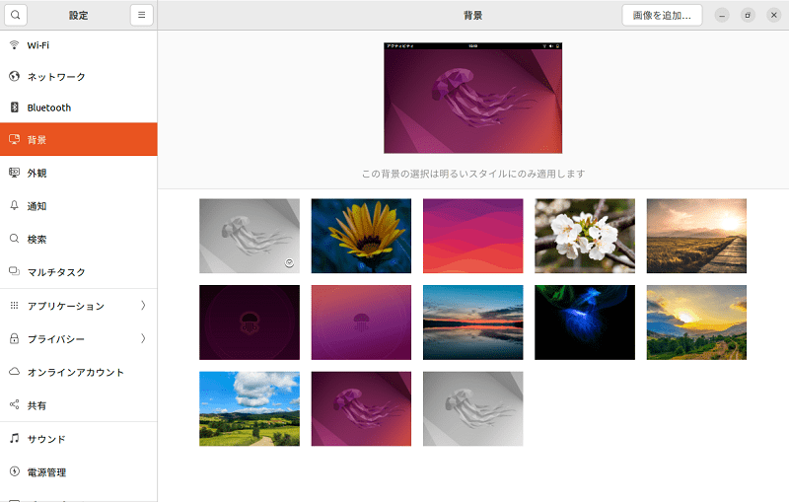Select the gray jellyfish wallpaper with clock badge
The height and width of the screenshot is (502, 789).
coord(250,236)
